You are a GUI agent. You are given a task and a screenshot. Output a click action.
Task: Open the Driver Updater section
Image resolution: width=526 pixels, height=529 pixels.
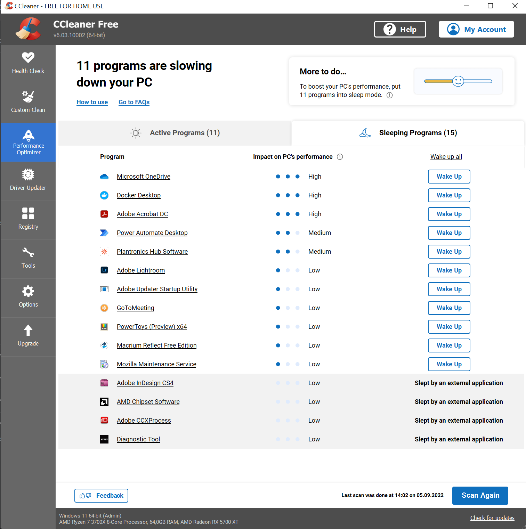[28, 181]
